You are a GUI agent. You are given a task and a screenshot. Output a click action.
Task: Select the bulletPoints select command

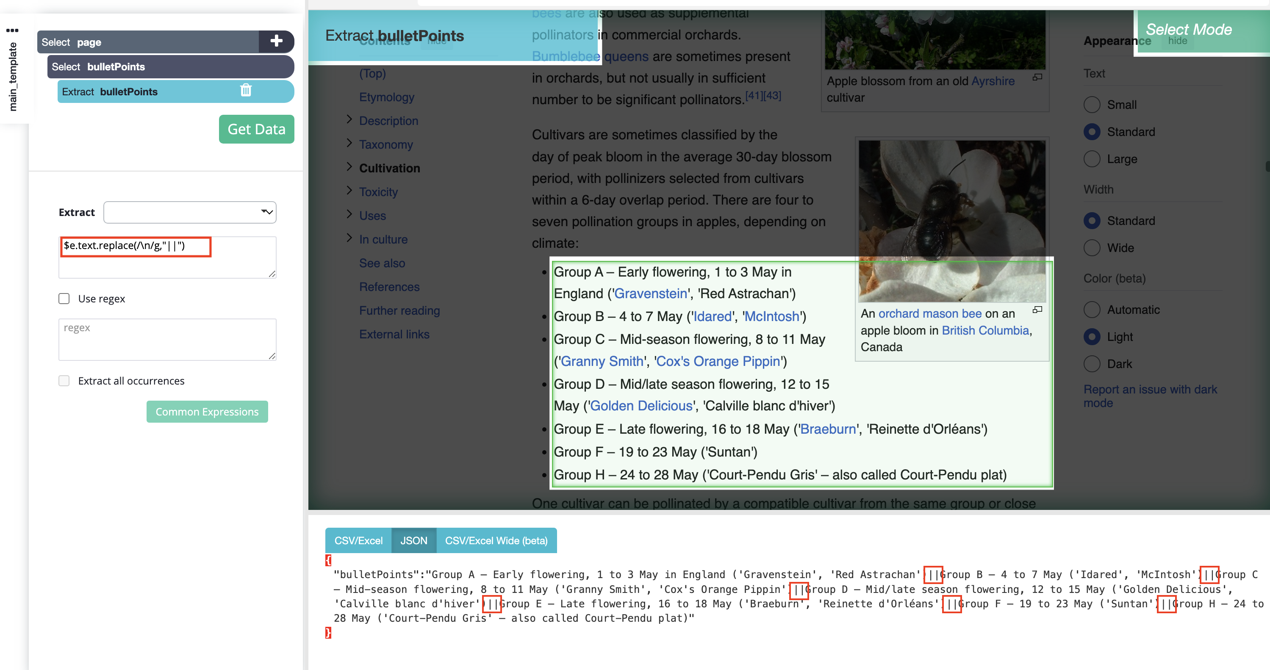(171, 66)
